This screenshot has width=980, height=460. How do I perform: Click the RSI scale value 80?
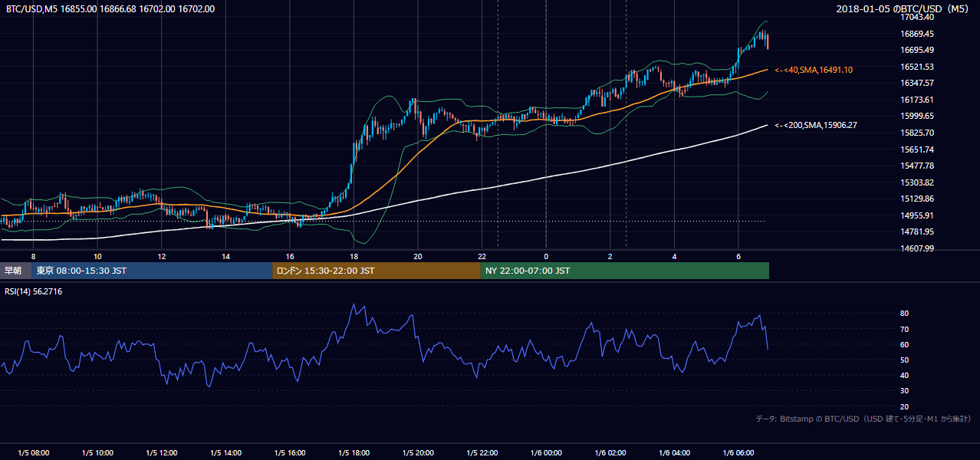905,314
